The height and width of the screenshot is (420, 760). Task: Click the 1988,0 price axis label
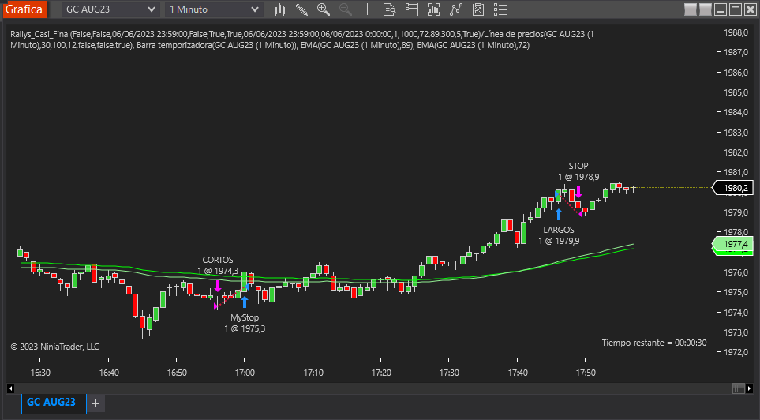[736, 32]
